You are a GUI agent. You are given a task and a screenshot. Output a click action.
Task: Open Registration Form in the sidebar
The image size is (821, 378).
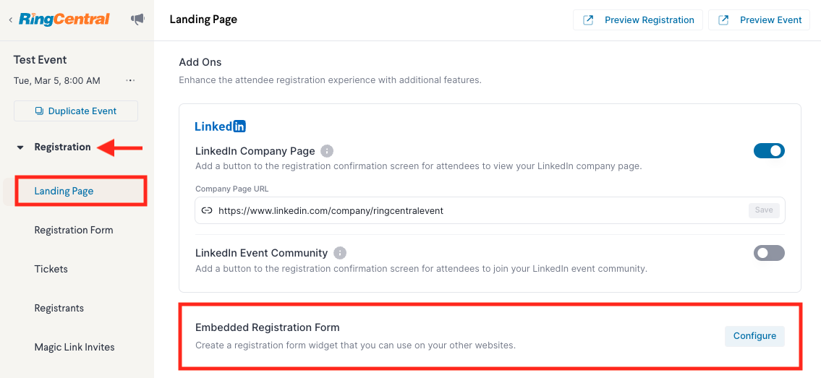pos(74,230)
